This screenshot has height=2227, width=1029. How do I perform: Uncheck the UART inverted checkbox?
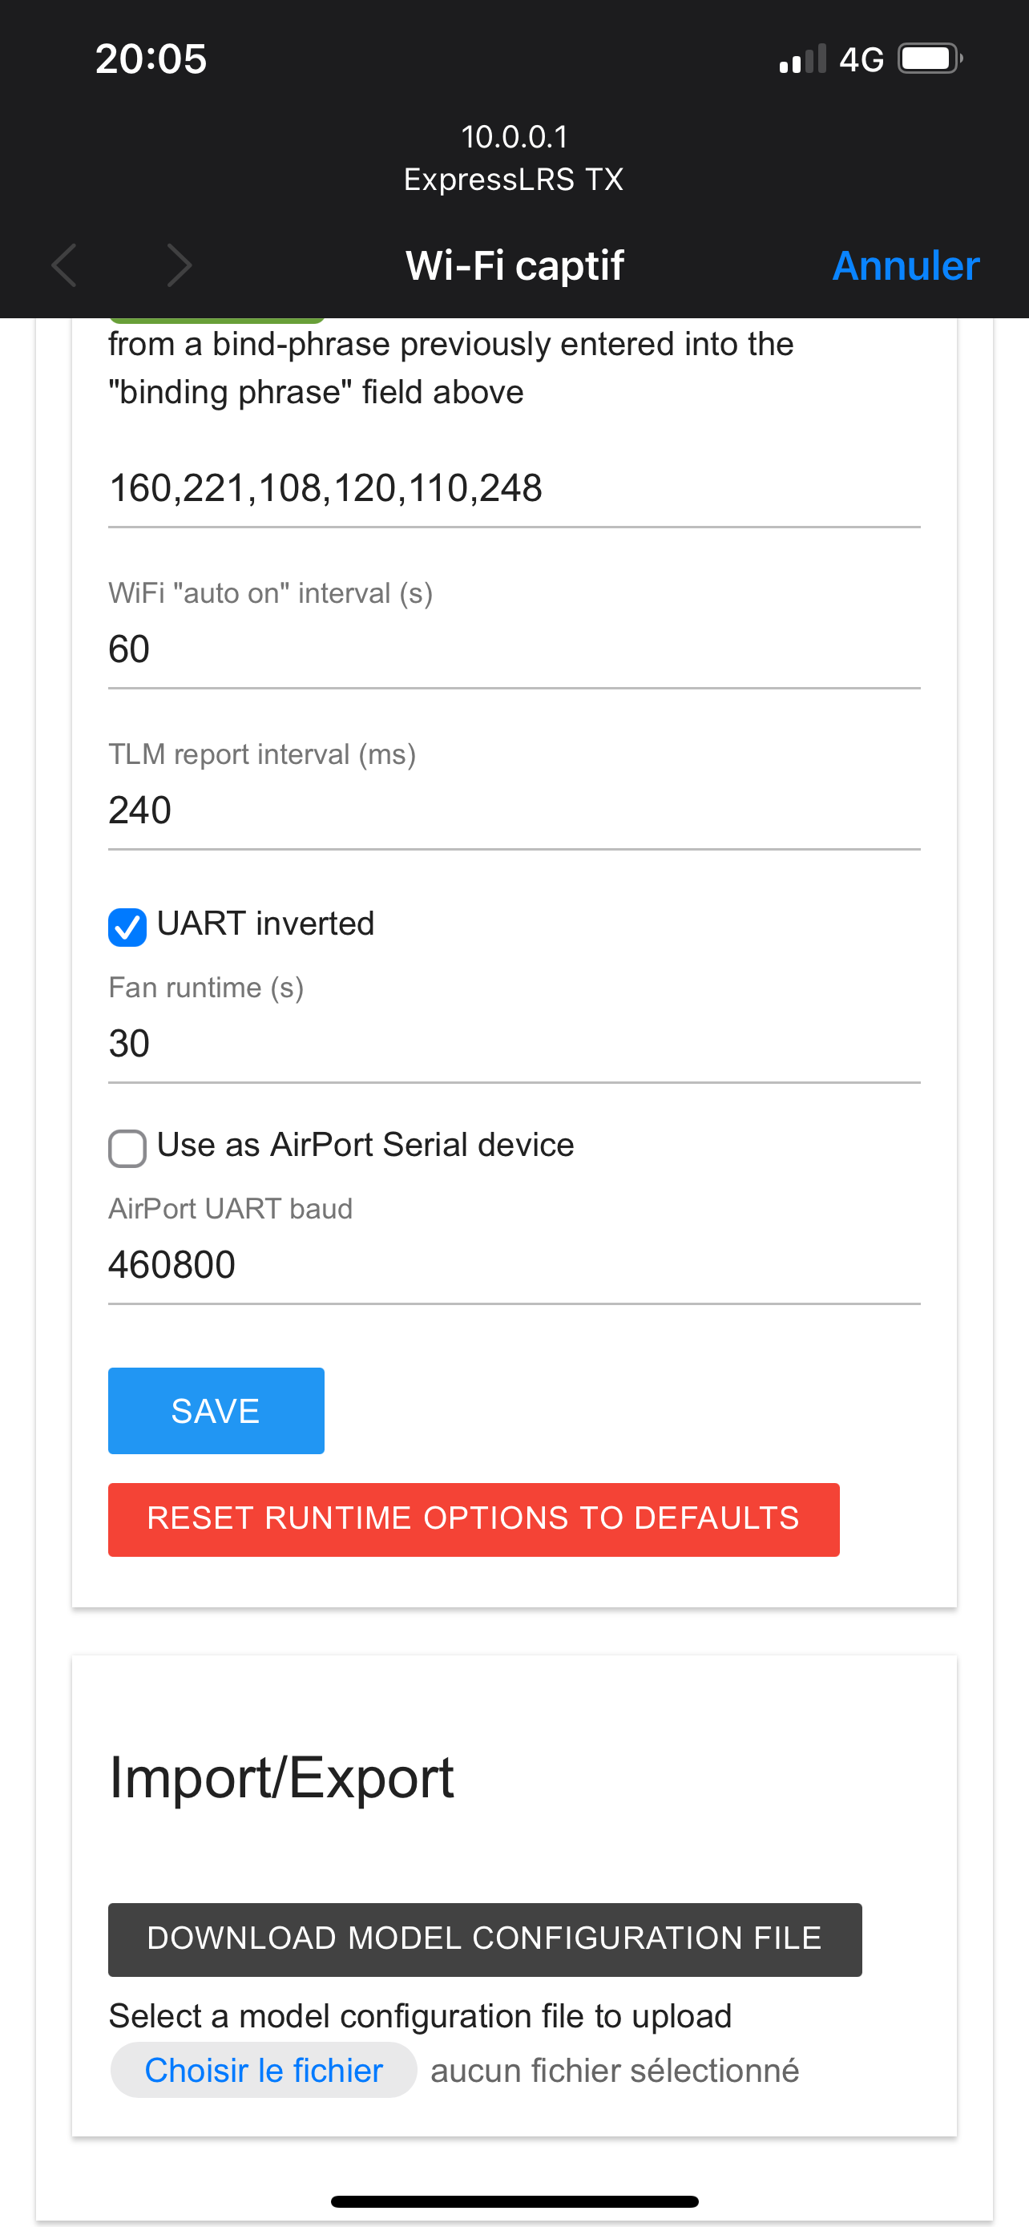tap(127, 927)
